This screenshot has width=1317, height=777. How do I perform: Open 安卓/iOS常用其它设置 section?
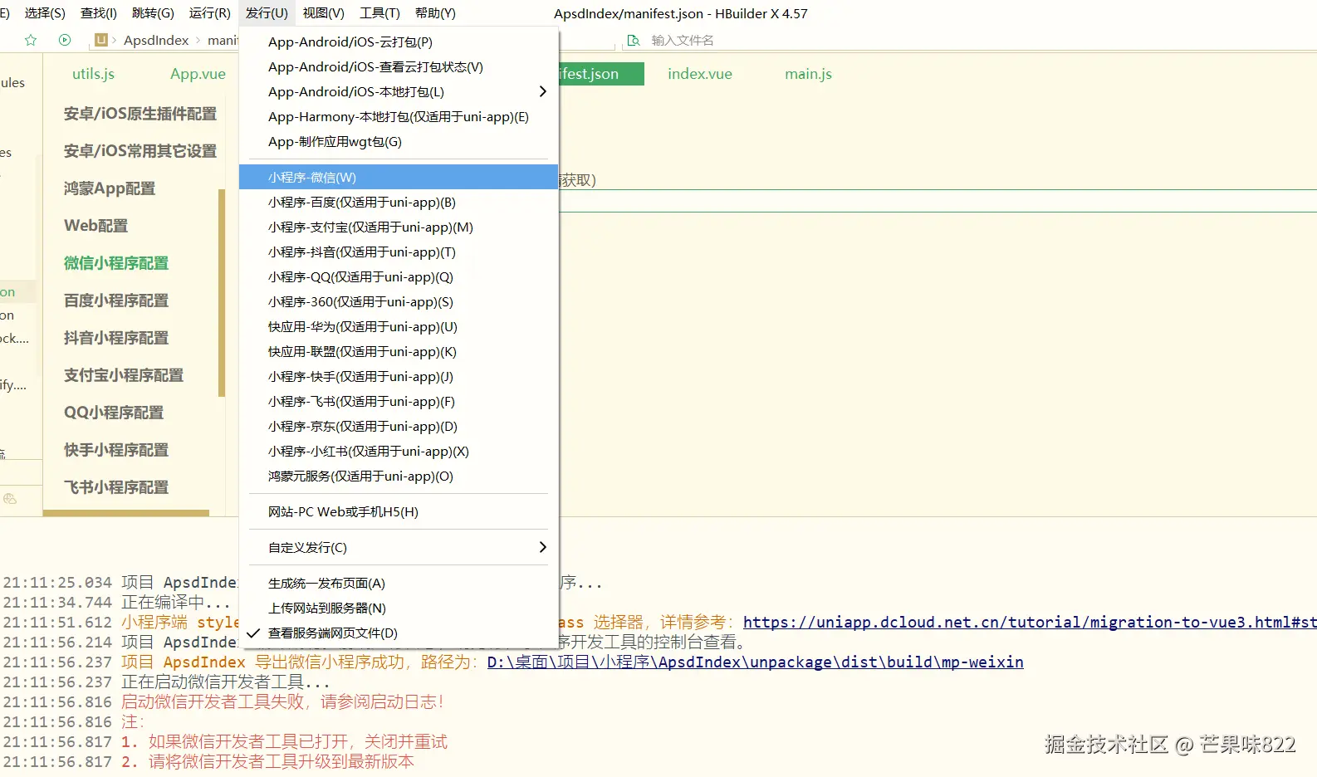click(x=140, y=151)
